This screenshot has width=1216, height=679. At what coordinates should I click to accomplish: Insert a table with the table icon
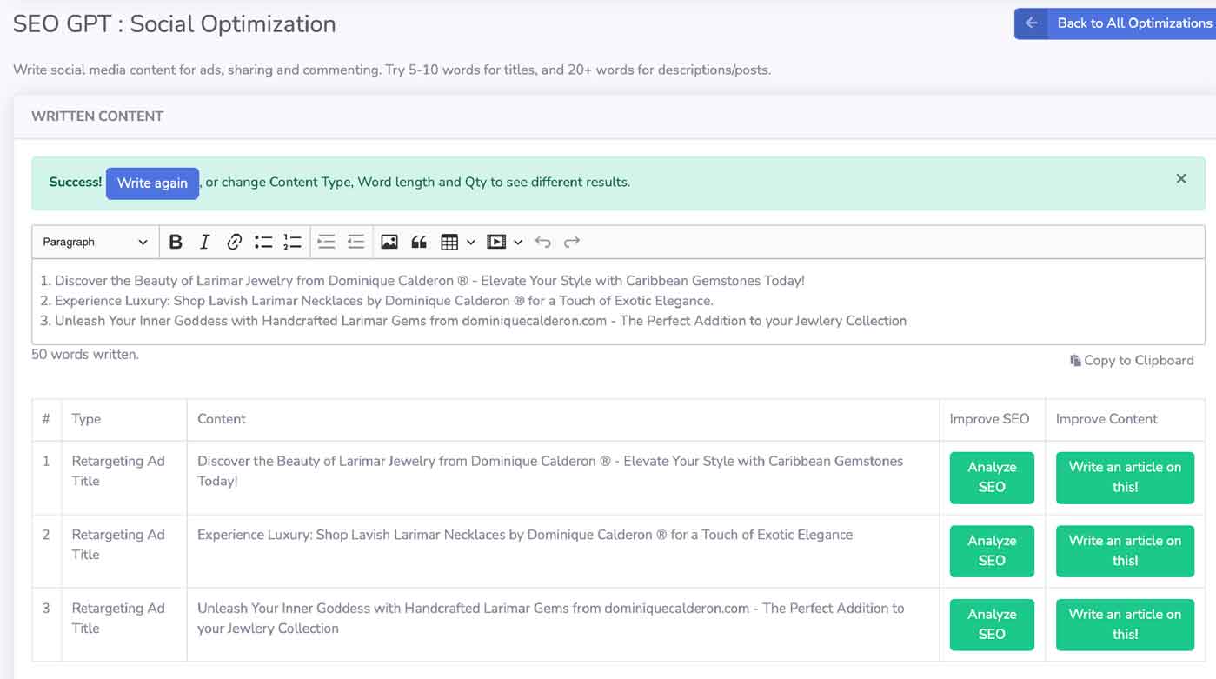[449, 243]
